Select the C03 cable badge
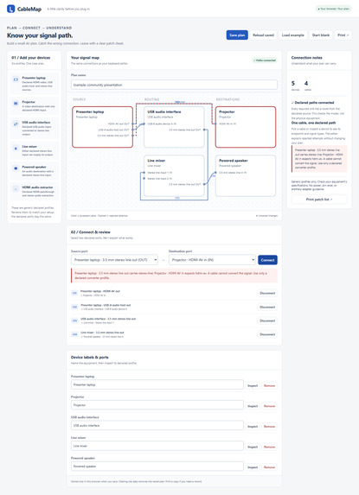 [x=74, y=320]
